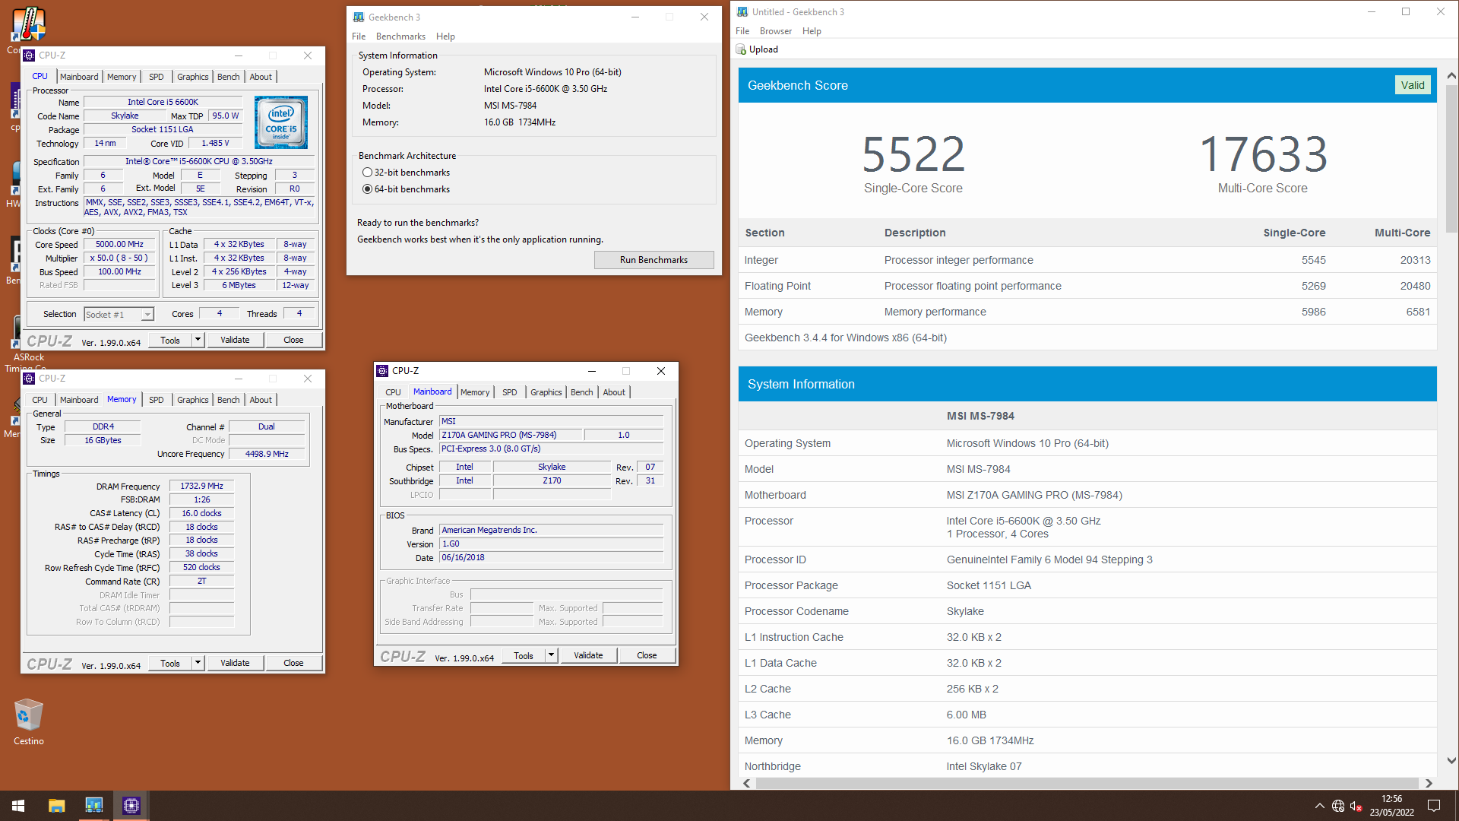Switch to the Graphics tab in the CPU-Z CPU window
Image resolution: width=1459 pixels, height=821 pixels.
tap(193, 77)
